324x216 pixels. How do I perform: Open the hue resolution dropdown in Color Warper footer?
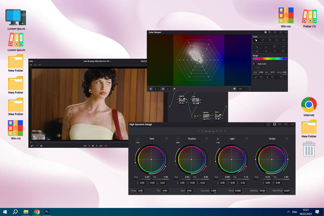click(x=157, y=89)
